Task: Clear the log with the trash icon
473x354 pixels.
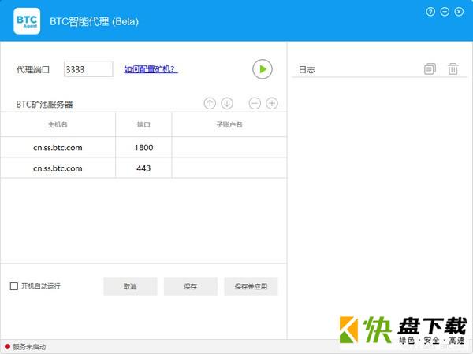Action: click(453, 69)
